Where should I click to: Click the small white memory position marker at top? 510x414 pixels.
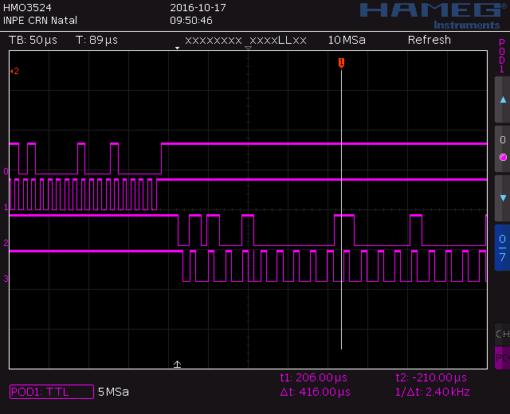pos(177,48)
